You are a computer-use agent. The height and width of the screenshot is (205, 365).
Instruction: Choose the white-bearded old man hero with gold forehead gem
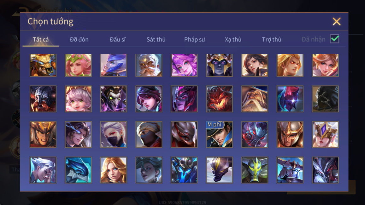149,65
